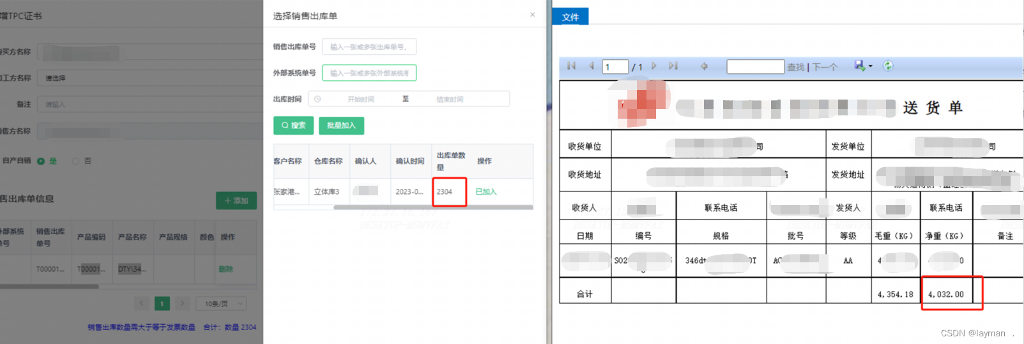This screenshot has height=344, width=1024.
Task: Select 否 radio for 自产自销
Action: pyautogui.click(x=75, y=161)
